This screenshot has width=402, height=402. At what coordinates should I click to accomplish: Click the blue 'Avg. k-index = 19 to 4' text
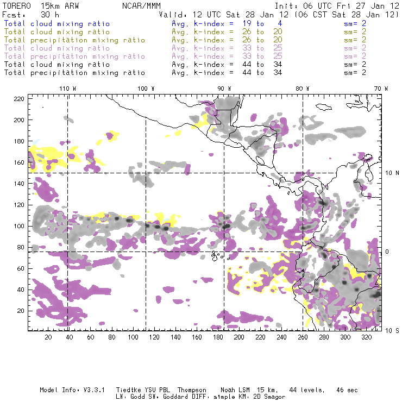[x=227, y=23]
